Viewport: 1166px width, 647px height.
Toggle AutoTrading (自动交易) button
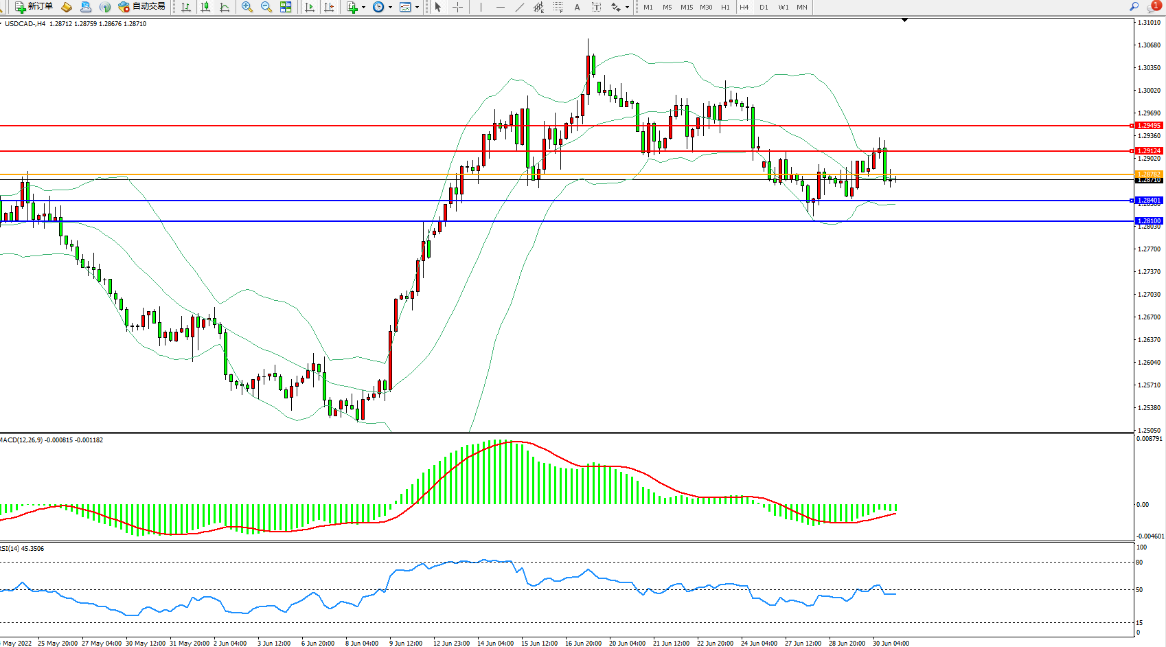click(x=142, y=7)
